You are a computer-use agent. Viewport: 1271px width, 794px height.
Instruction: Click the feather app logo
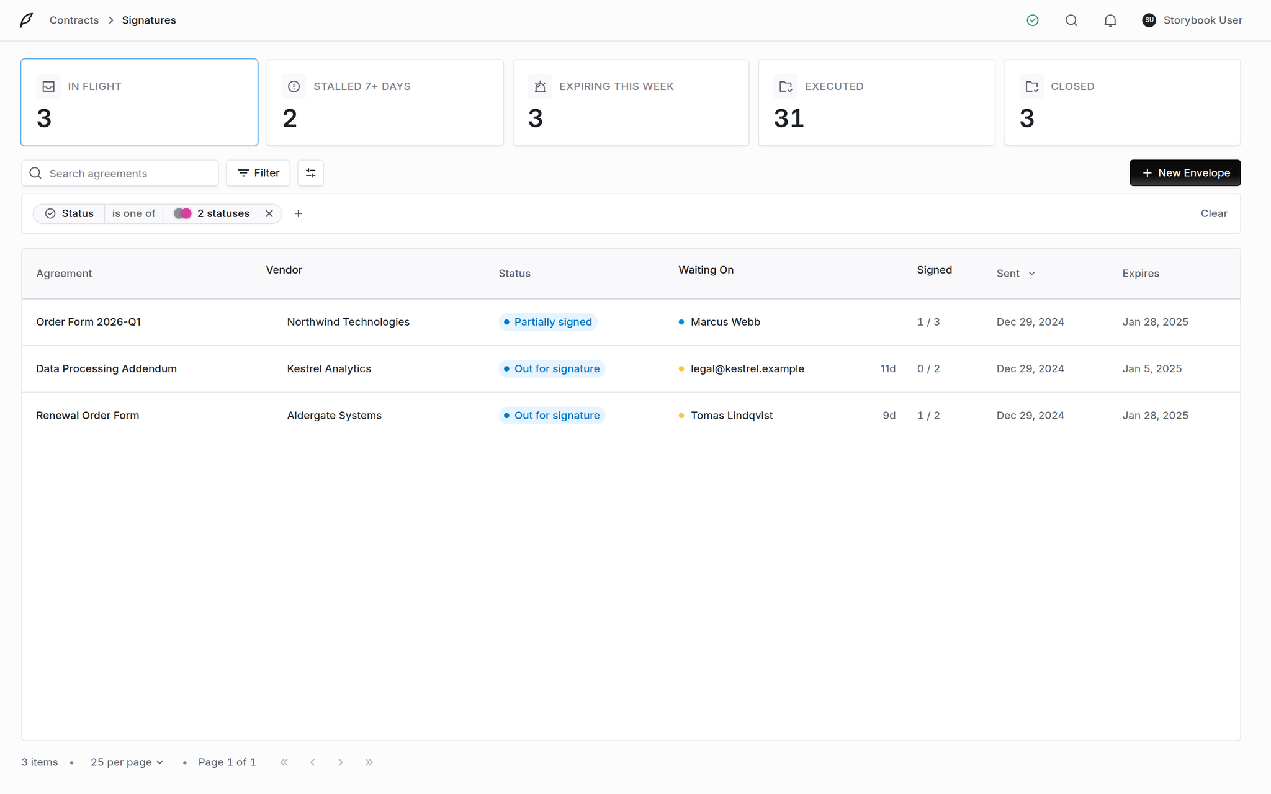point(26,20)
